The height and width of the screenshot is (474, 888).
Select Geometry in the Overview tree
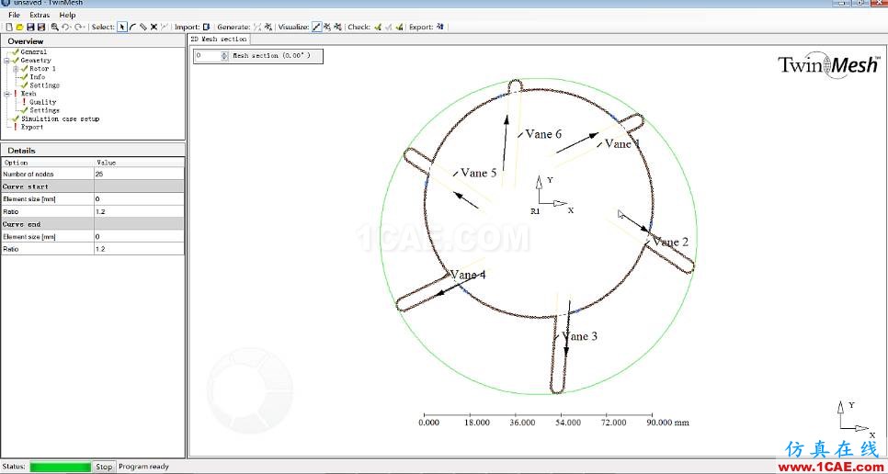36,60
